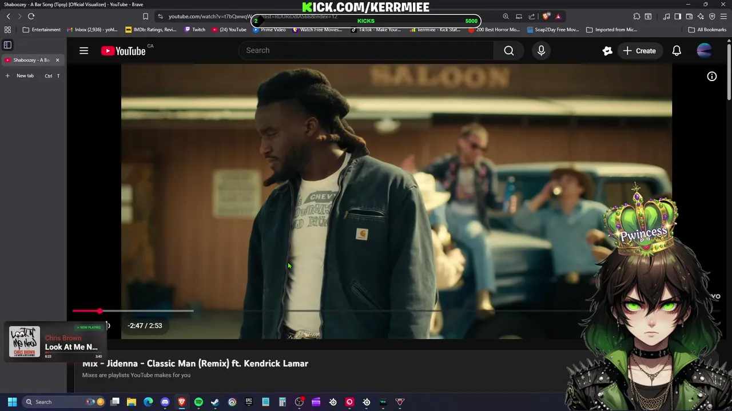Open Microsoft Edge from taskbar
732x411 pixels.
[148, 402]
